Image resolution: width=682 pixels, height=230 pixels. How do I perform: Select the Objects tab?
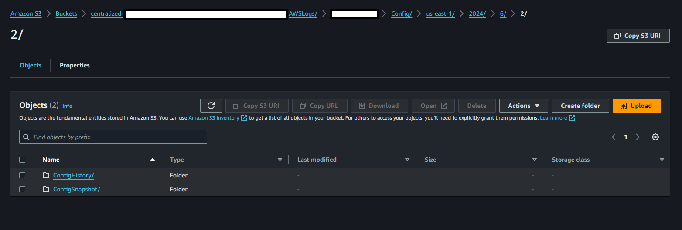point(31,65)
